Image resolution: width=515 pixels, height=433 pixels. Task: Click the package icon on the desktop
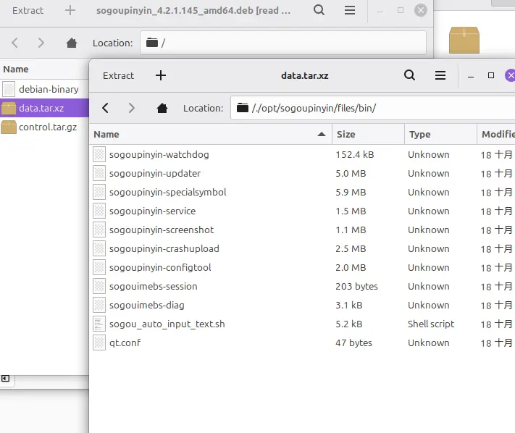point(464,40)
